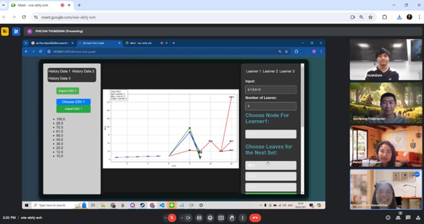Unmute the microphone in Meet
This screenshot has height=224, width=424.
pyautogui.click(x=172, y=218)
